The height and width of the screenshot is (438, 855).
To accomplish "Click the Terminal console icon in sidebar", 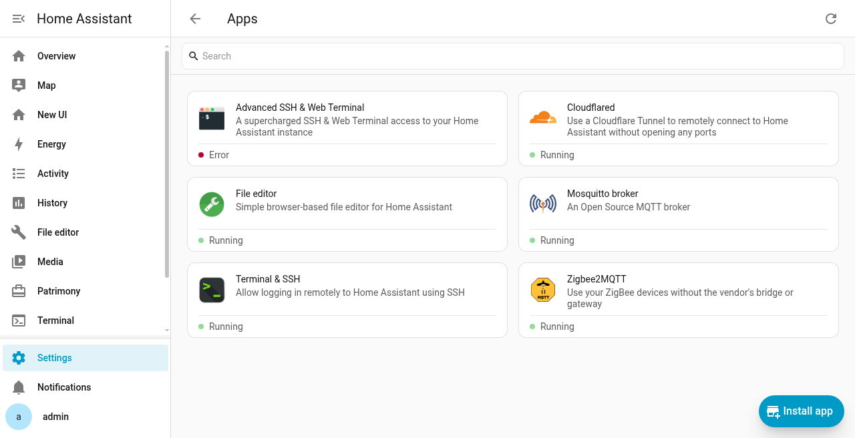I will click(19, 320).
